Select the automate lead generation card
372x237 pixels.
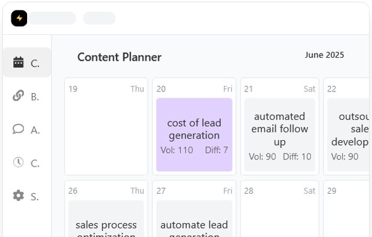coord(194,218)
